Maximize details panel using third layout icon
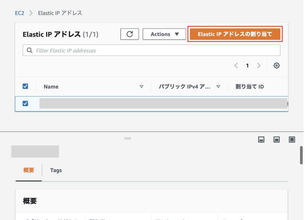This screenshot has height=220, width=305. click(292, 140)
